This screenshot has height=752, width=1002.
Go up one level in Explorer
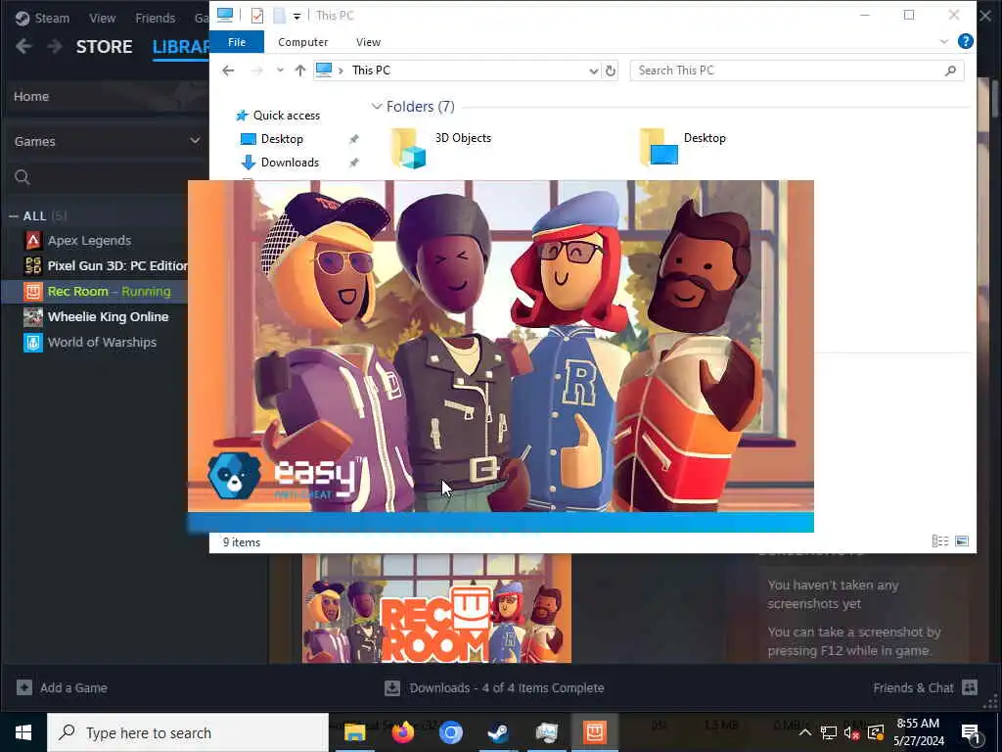click(299, 70)
